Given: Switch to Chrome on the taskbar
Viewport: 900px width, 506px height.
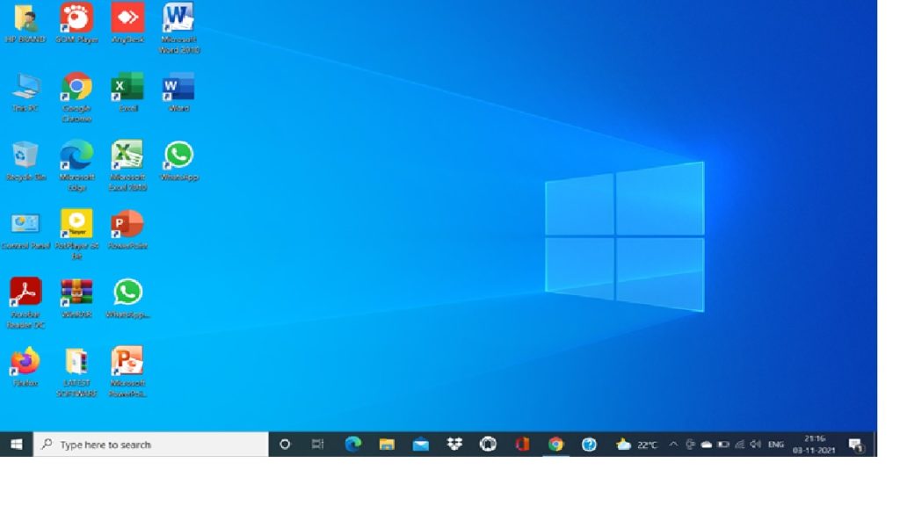Looking at the screenshot, I should [x=555, y=445].
